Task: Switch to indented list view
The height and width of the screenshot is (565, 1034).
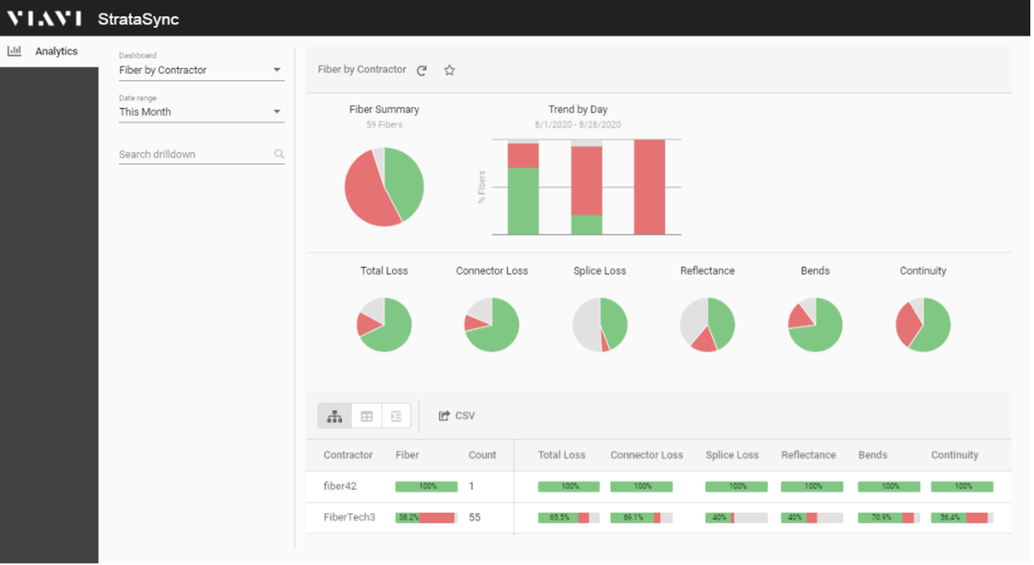Action: click(396, 416)
